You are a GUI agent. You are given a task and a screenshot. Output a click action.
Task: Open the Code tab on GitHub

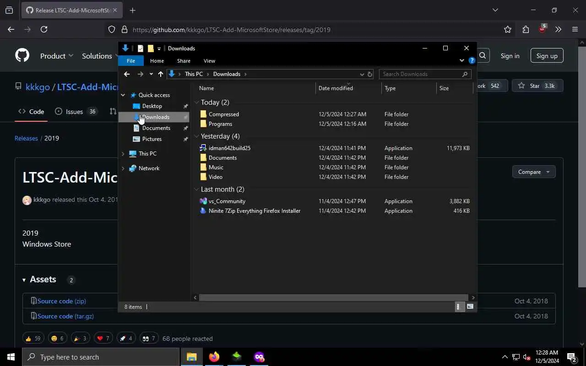(31, 112)
